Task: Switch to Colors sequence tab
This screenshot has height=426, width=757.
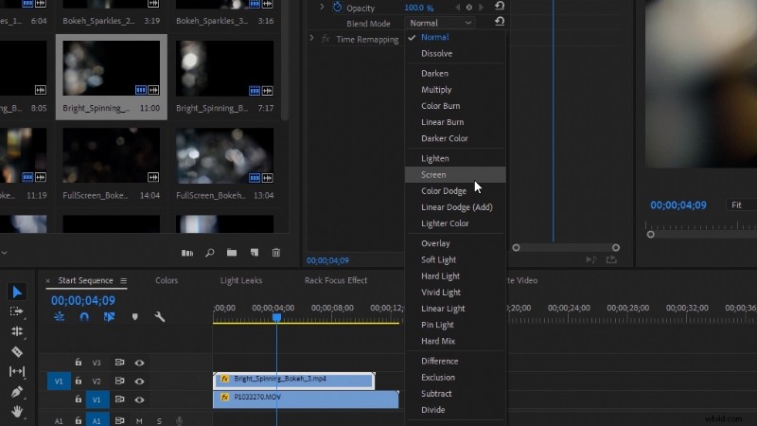Action: [167, 280]
